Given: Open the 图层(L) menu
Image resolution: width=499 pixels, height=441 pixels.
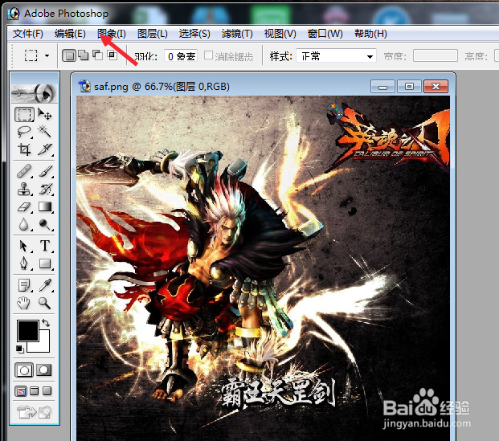Looking at the screenshot, I should tap(153, 34).
